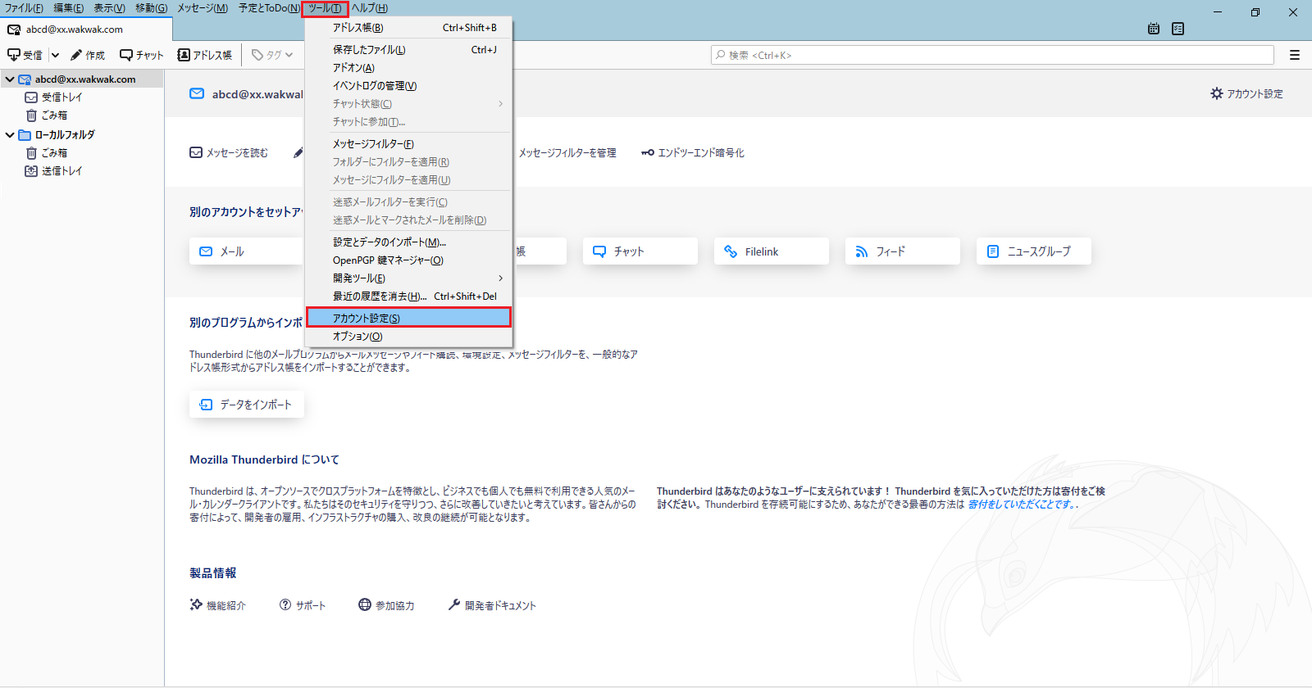Image resolution: width=1312 pixels, height=688 pixels.
Task: Choose 最近の履歴を消去 menu entry
Action: pyautogui.click(x=408, y=296)
